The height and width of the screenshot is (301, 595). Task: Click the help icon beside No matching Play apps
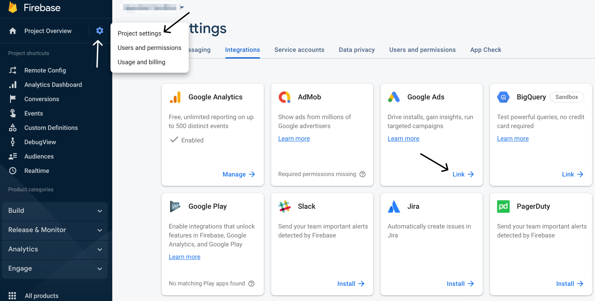pyautogui.click(x=252, y=283)
